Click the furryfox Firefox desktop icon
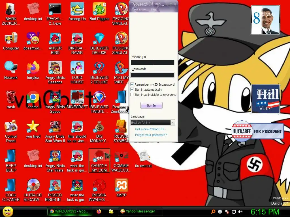290x217 pixels. pos(33,70)
